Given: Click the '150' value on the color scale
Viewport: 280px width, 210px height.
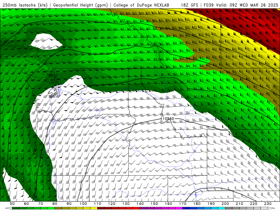Looking at the screenshot, I should pos(154,204).
